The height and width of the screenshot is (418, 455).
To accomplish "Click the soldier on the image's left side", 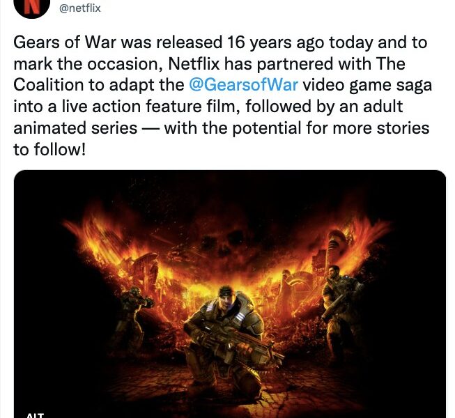I will click(132, 315).
